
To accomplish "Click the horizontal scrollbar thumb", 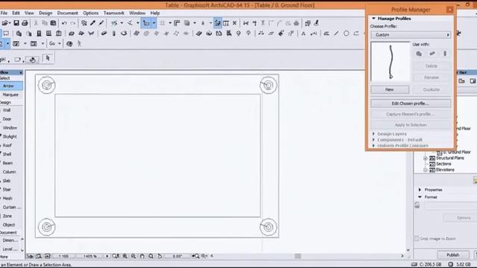I will [x=298, y=256].
